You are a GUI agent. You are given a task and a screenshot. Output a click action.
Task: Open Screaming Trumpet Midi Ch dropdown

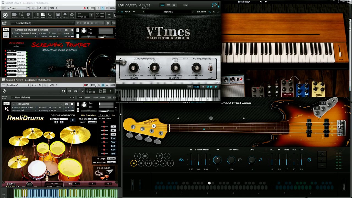pyautogui.click(x=24, y=36)
